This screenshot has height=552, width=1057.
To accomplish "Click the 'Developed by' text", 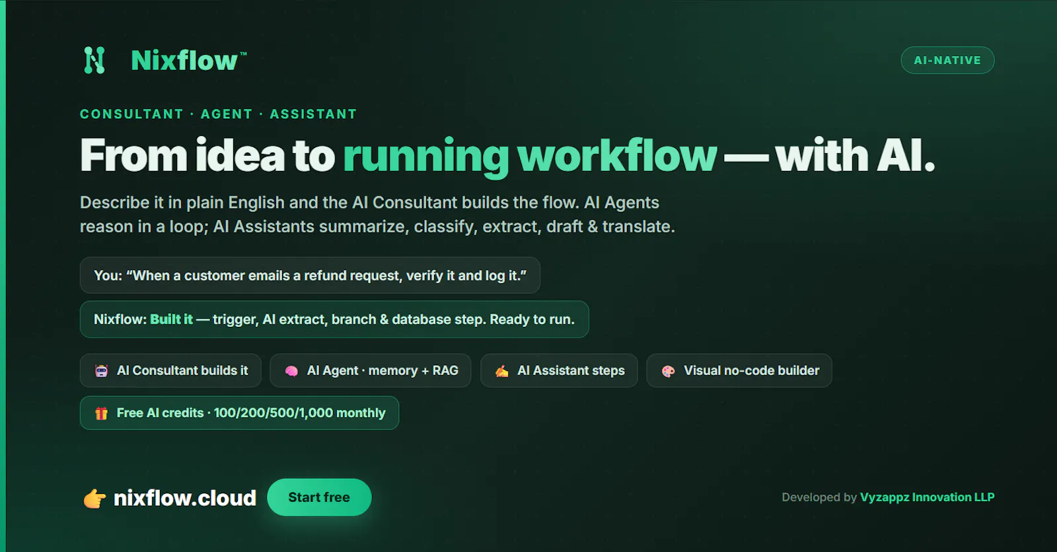I will pyautogui.click(x=819, y=497).
